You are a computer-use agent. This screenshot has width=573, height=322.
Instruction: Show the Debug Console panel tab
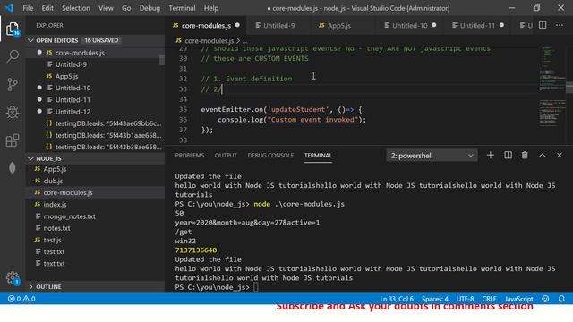270,155
